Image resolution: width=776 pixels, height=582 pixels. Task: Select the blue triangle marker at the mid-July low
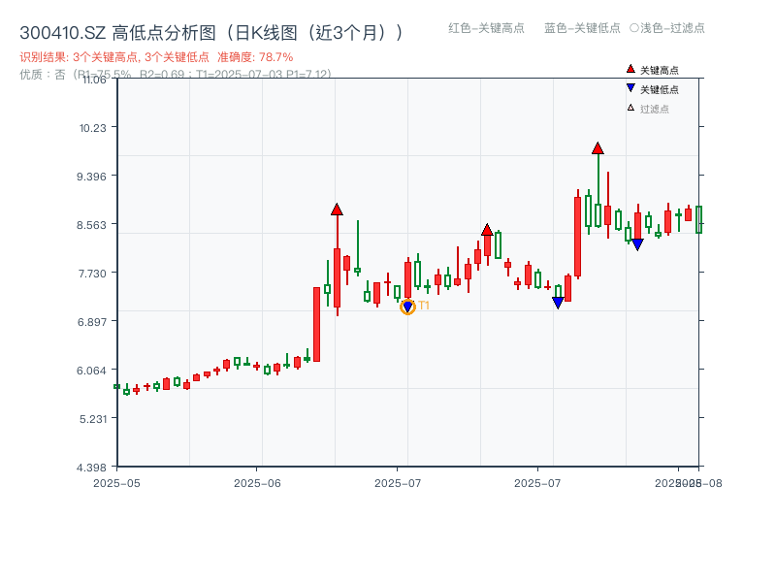point(560,301)
